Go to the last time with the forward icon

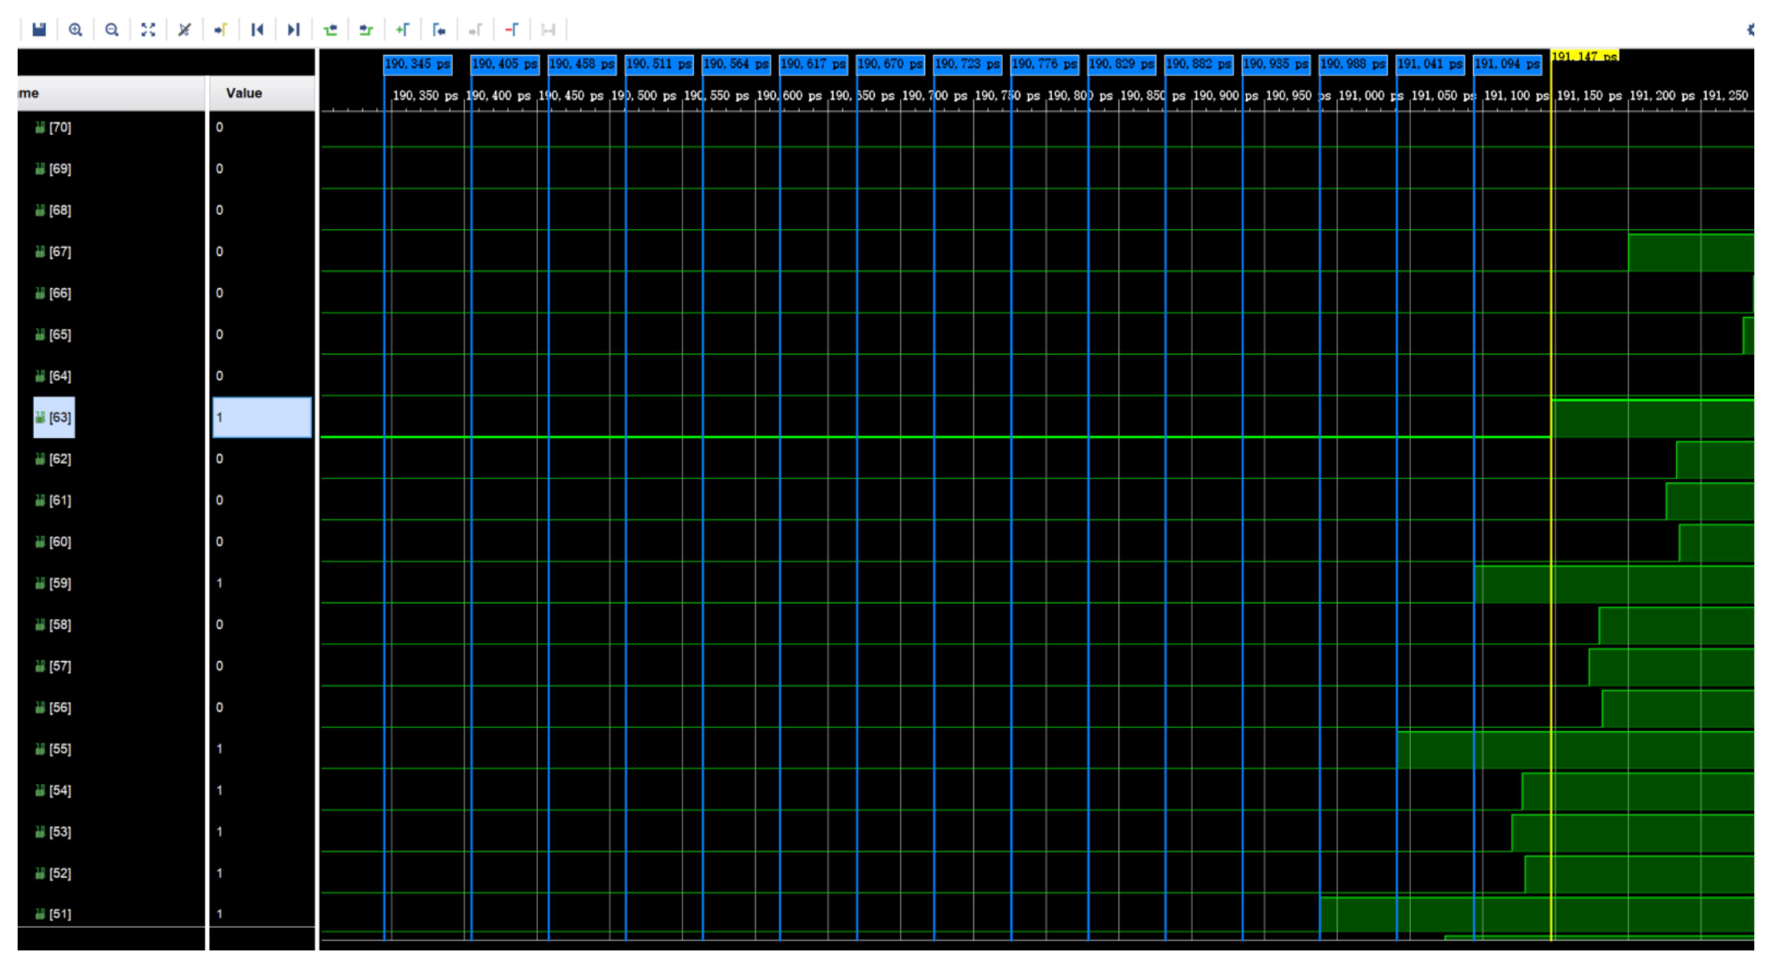point(294,30)
